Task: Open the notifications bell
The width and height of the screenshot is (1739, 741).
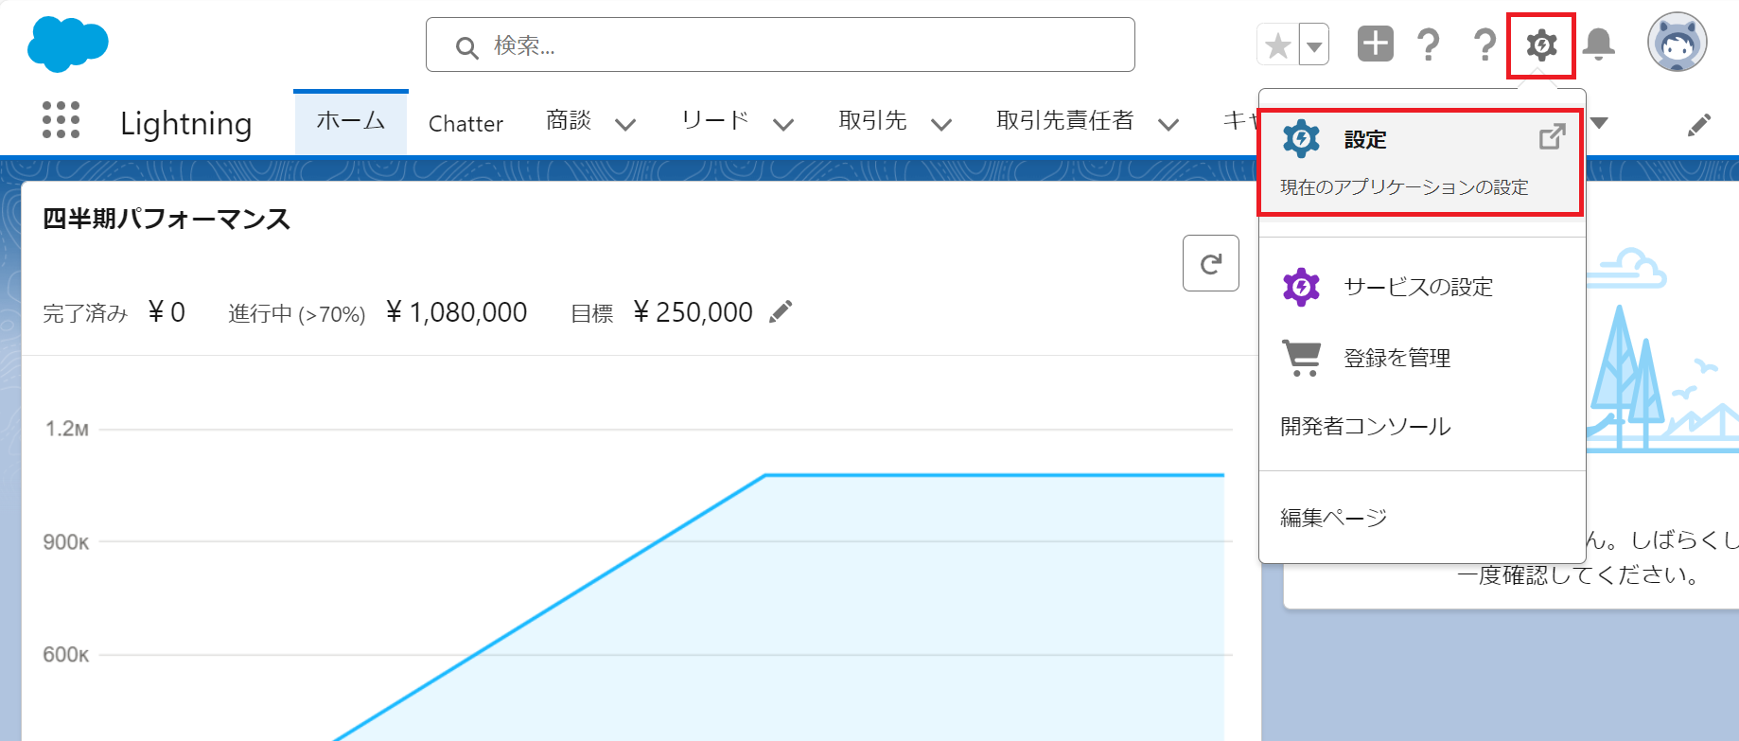Action: pyautogui.click(x=1598, y=44)
